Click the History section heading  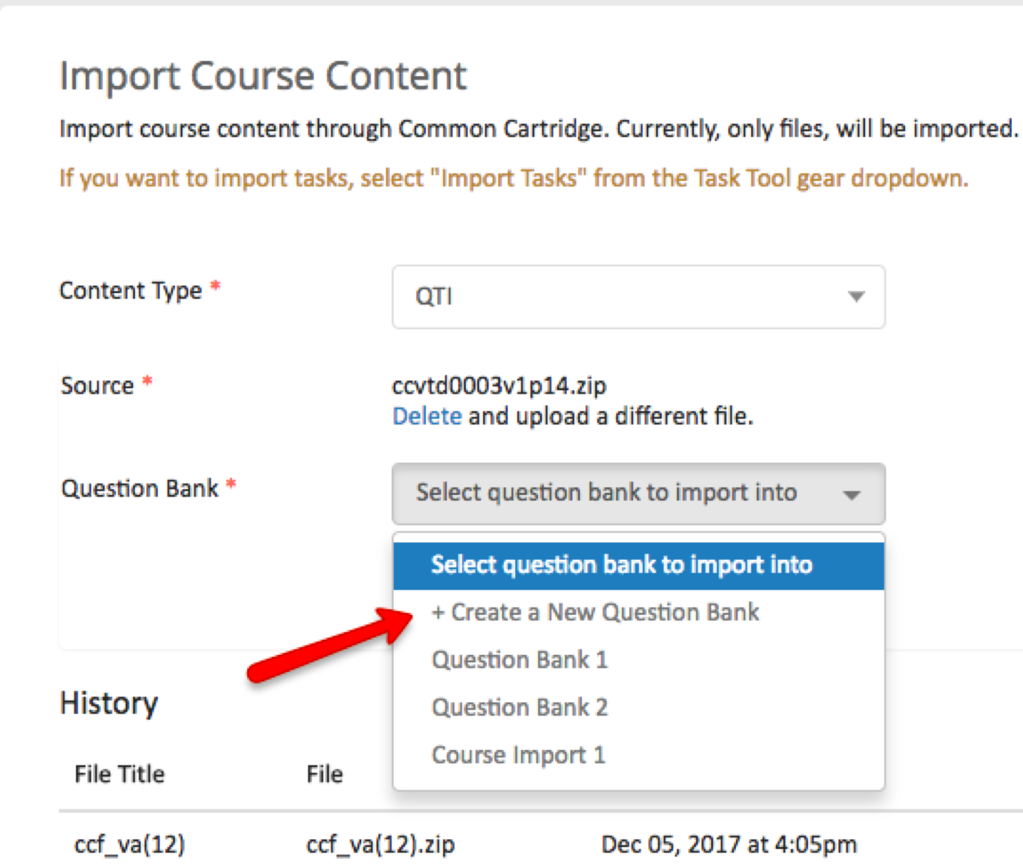[x=108, y=703]
